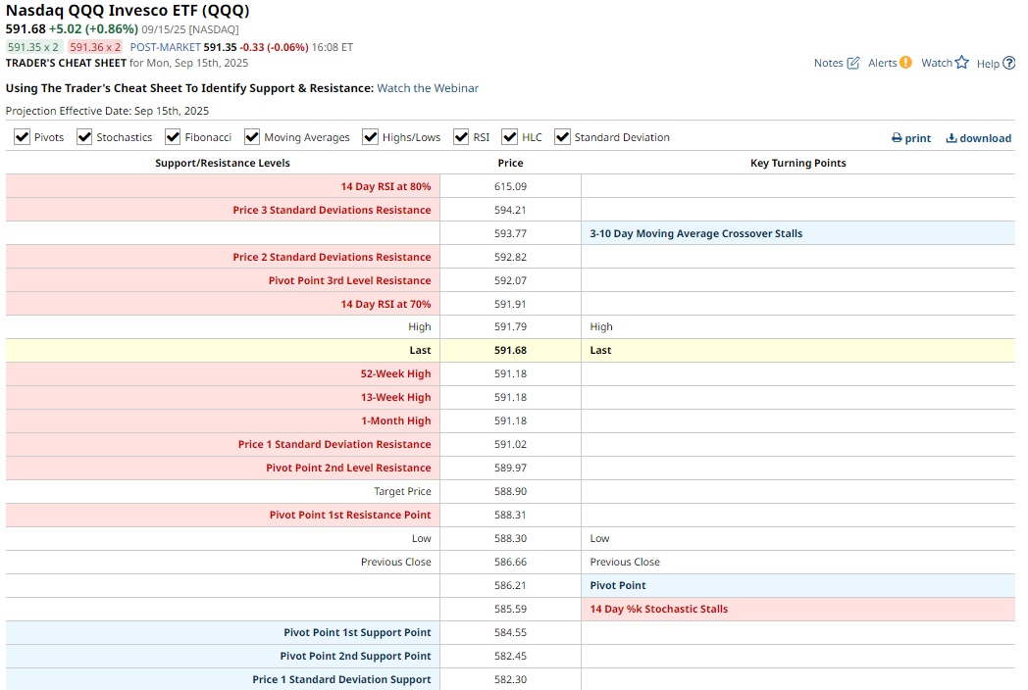Viewport: 1028px width, 690px height.
Task: Toggle the Stochastics checkbox
Action: 84,137
